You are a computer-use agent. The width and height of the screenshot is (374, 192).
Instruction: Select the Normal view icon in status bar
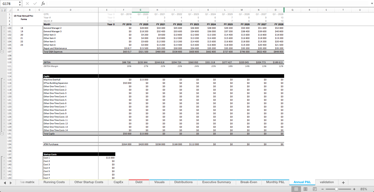tap(296, 189)
